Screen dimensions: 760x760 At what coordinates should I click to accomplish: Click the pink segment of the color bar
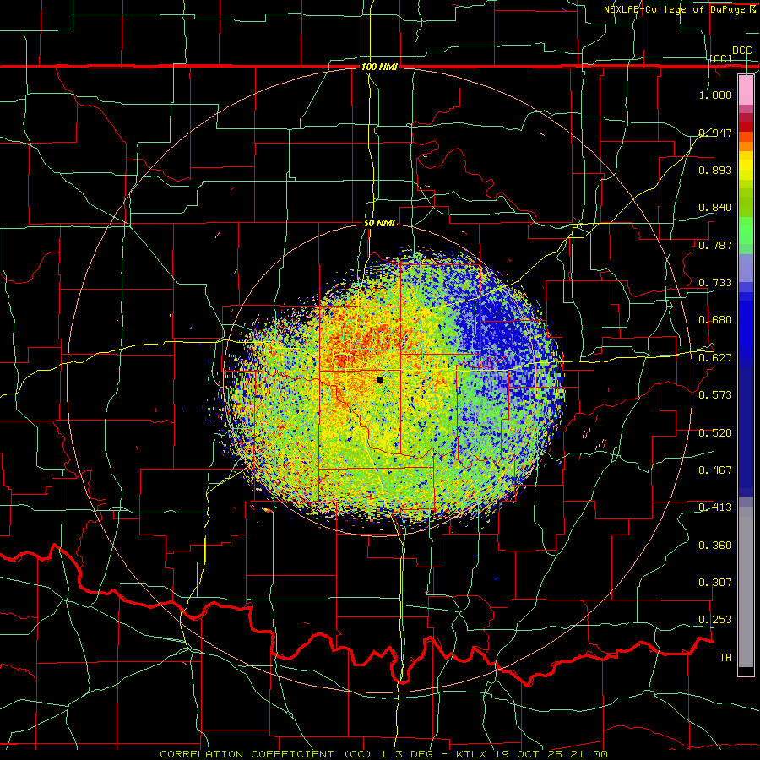(x=746, y=90)
